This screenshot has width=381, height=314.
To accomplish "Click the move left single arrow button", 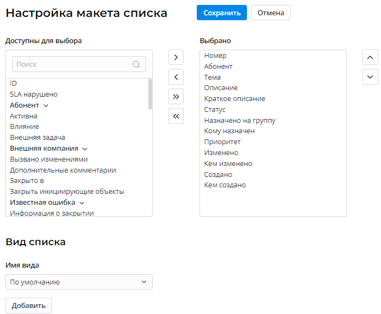I will coord(176,76).
